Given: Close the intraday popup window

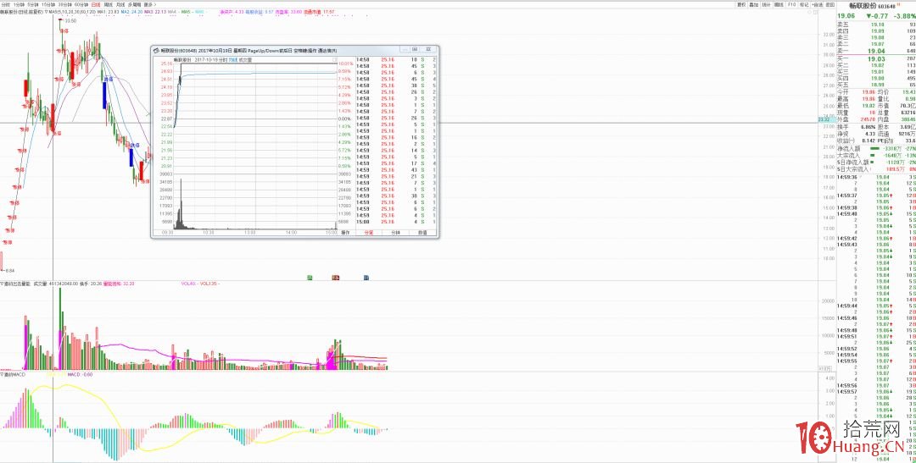Looking at the screenshot, I should (x=433, y=51).
